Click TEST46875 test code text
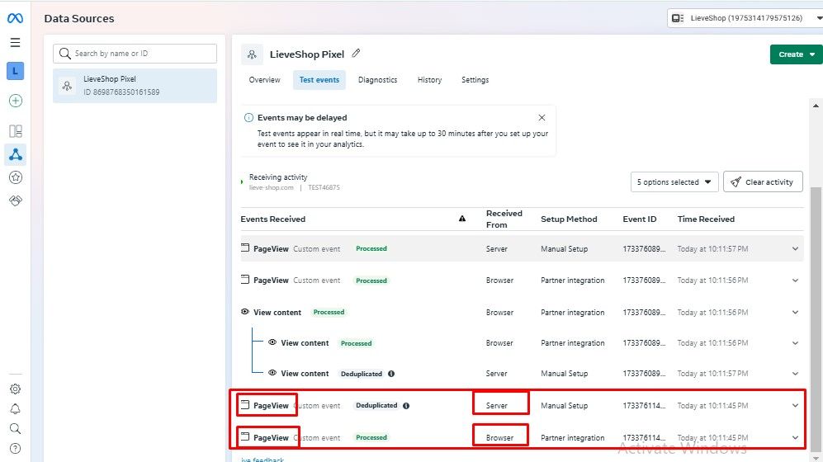The width and height of the screenshot is (823, 462). [x=324, y=187]
